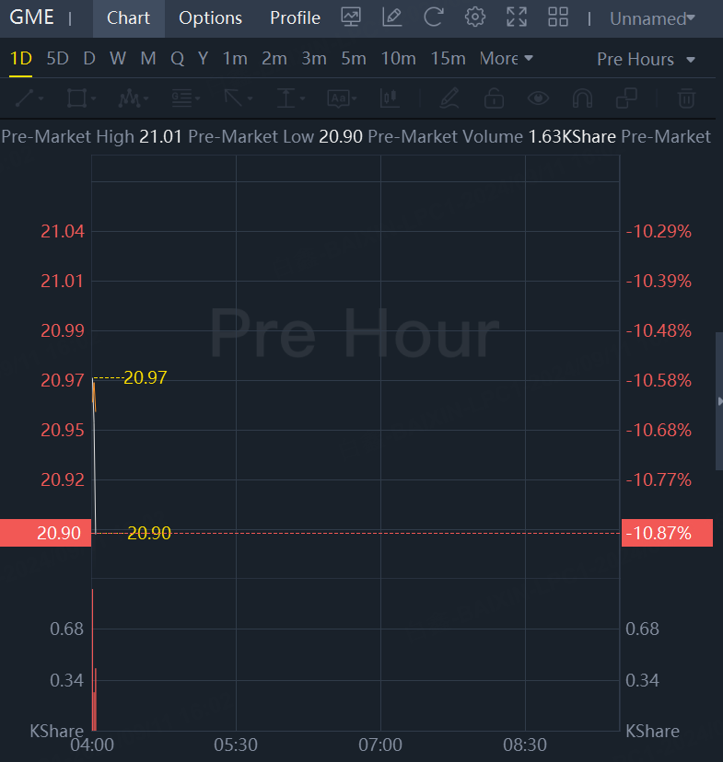Expand the right side panel handle
Screen dimensions: 723x762
point(719,401)
